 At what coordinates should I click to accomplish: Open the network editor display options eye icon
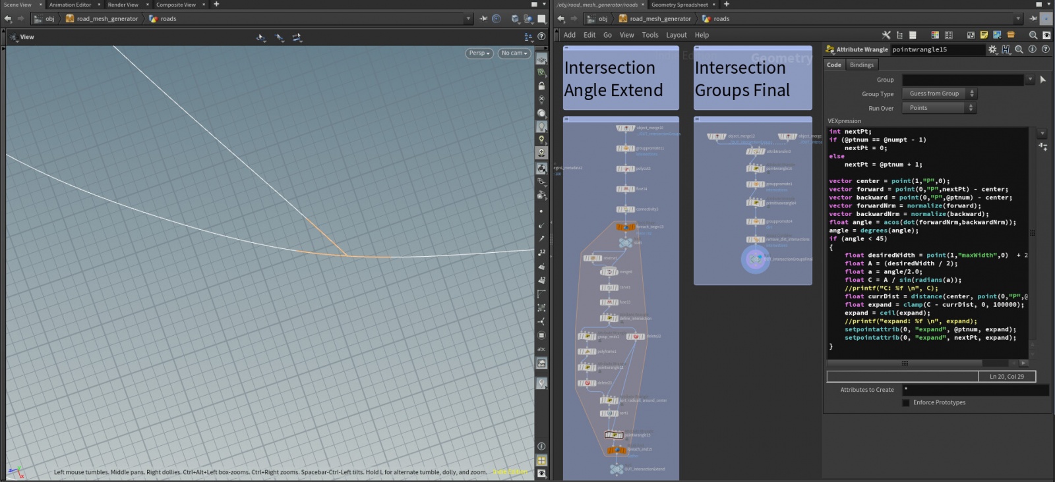(1046, 35)
